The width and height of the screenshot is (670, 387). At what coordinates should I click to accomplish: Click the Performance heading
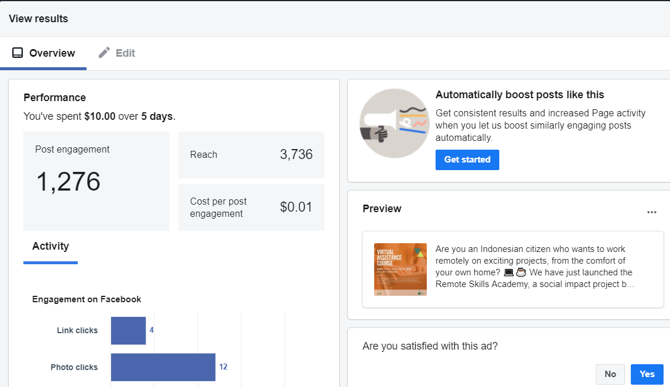tap(55, 98)
